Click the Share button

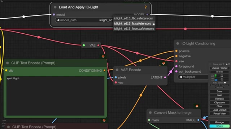pos(219,126)
